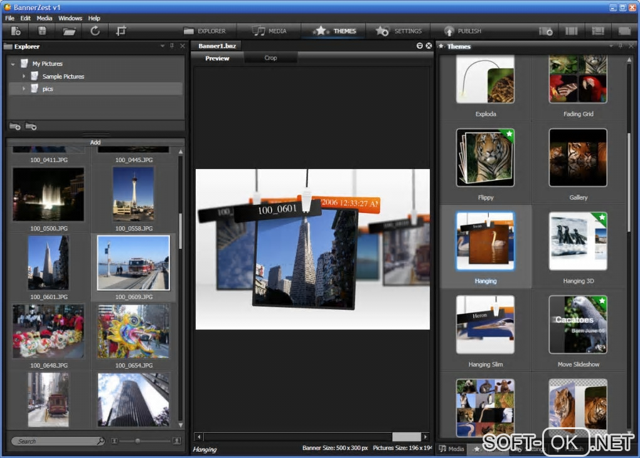The width and height of the screenshot is (640, 458).
Task: Click the small thumbnails size icon
Action: coord(115,441)
